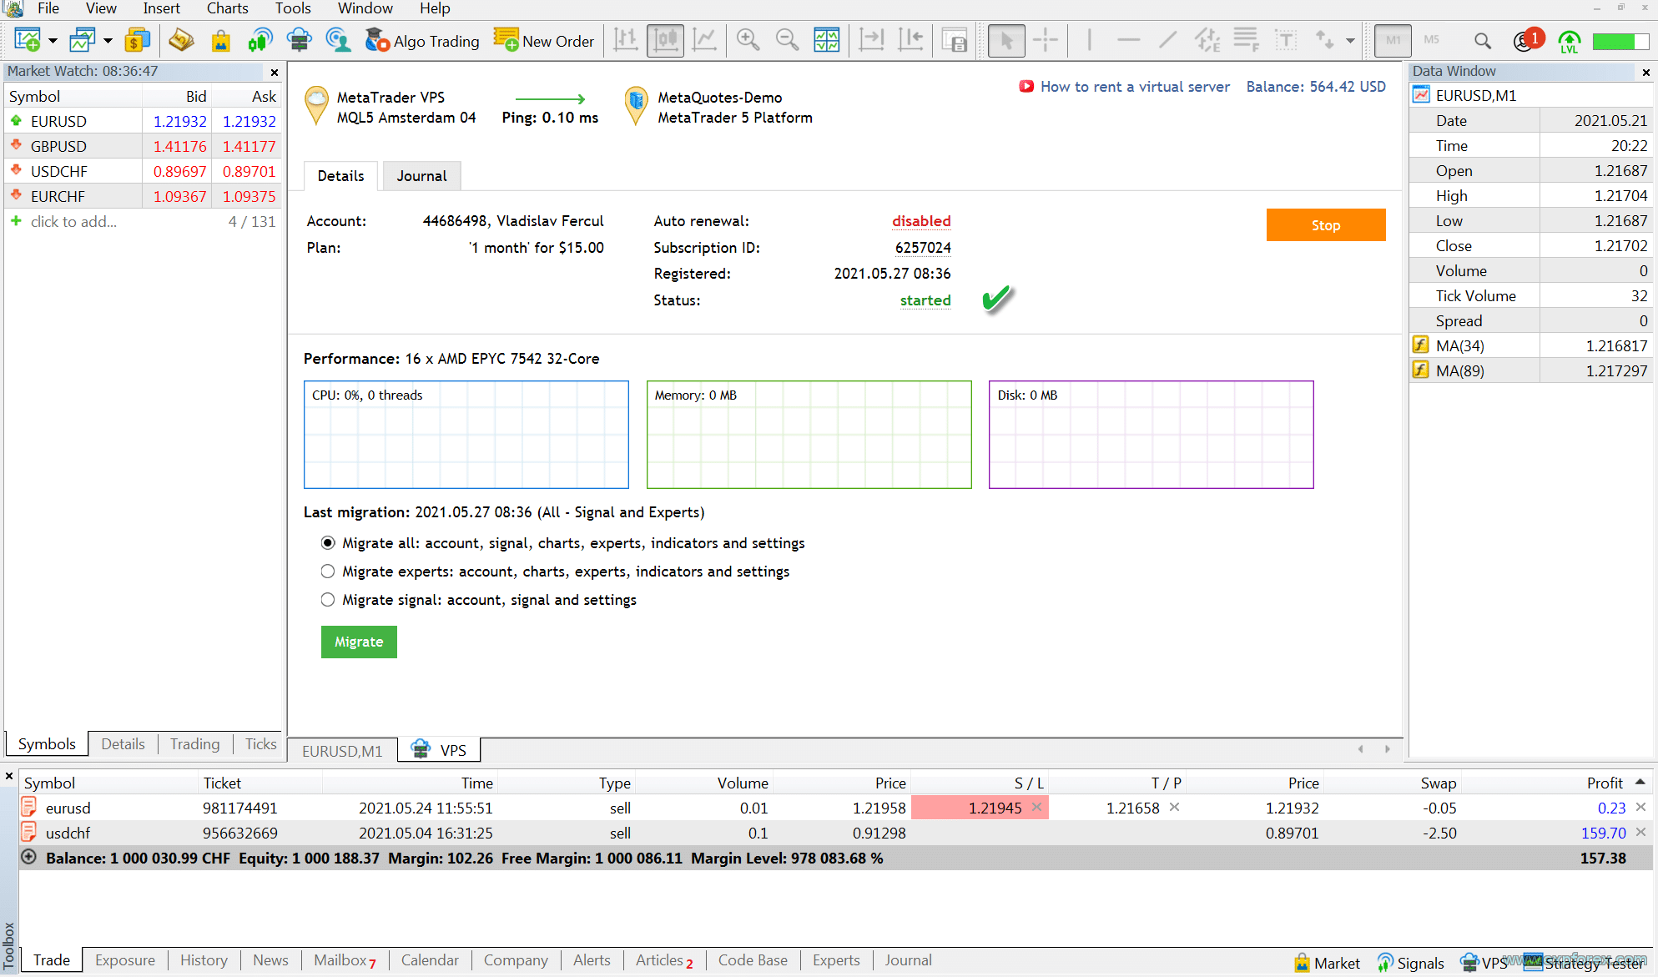This screenshot has height=977, width=1658.
Task: Open Market Watch Trading tab
Action: pos(194,744)
